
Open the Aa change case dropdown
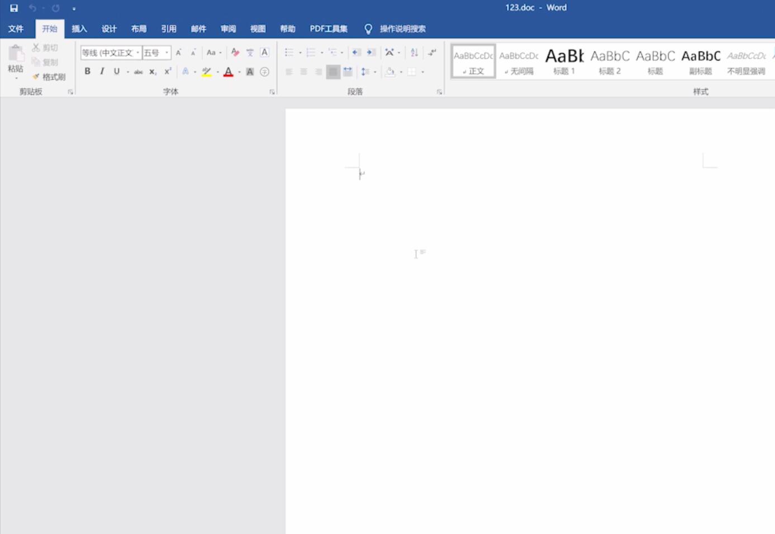click(214, 53)
